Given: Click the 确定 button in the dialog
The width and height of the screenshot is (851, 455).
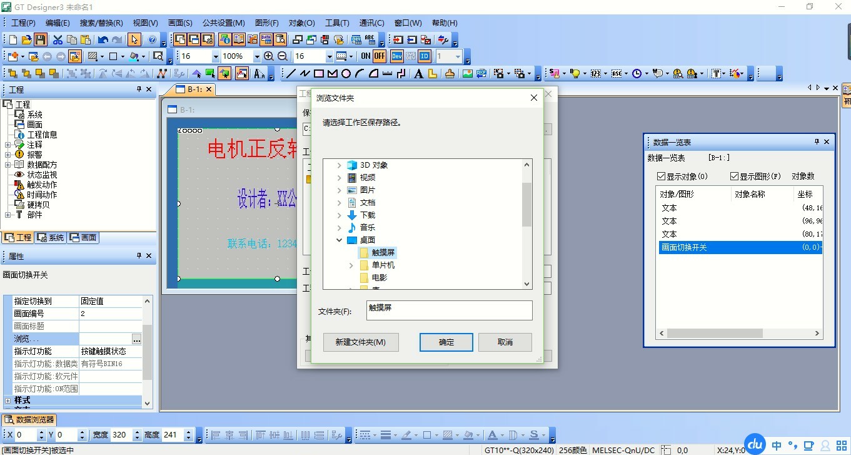Looking at the screenshot, I should click(446, 342).
